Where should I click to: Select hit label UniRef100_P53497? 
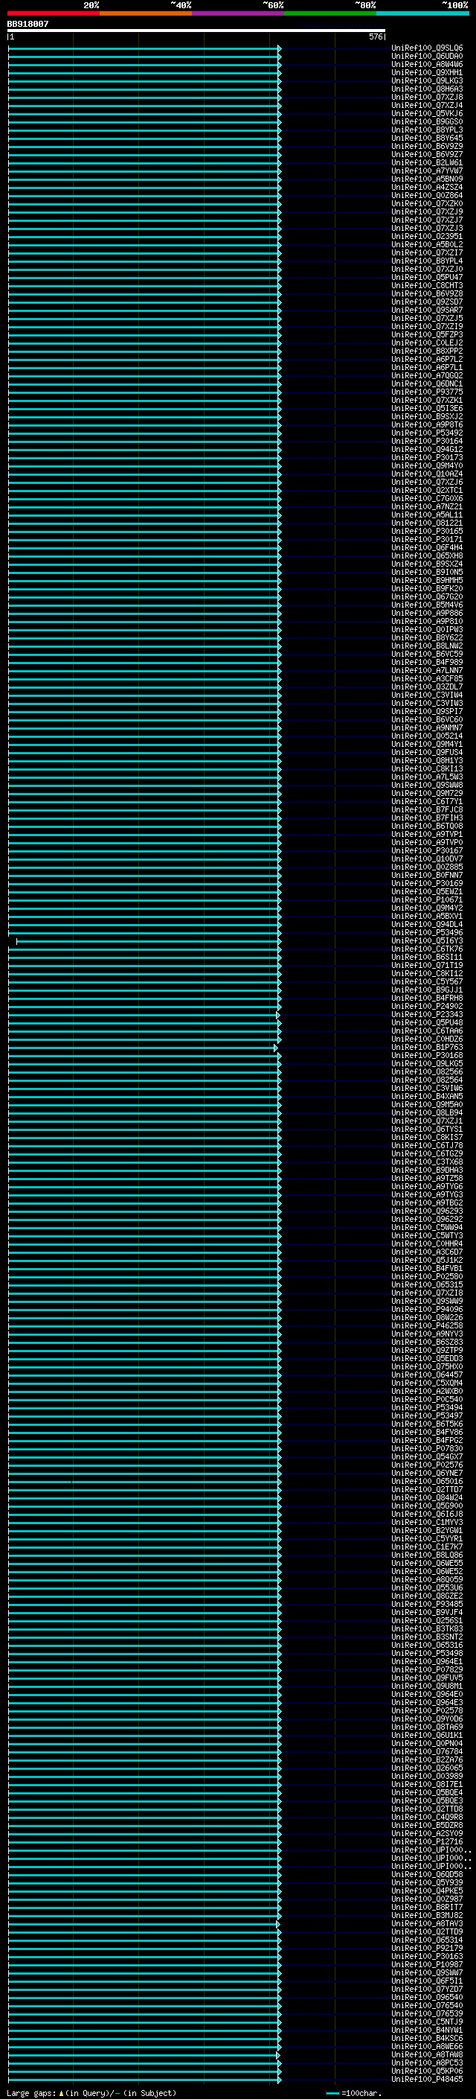(427, 1415)
